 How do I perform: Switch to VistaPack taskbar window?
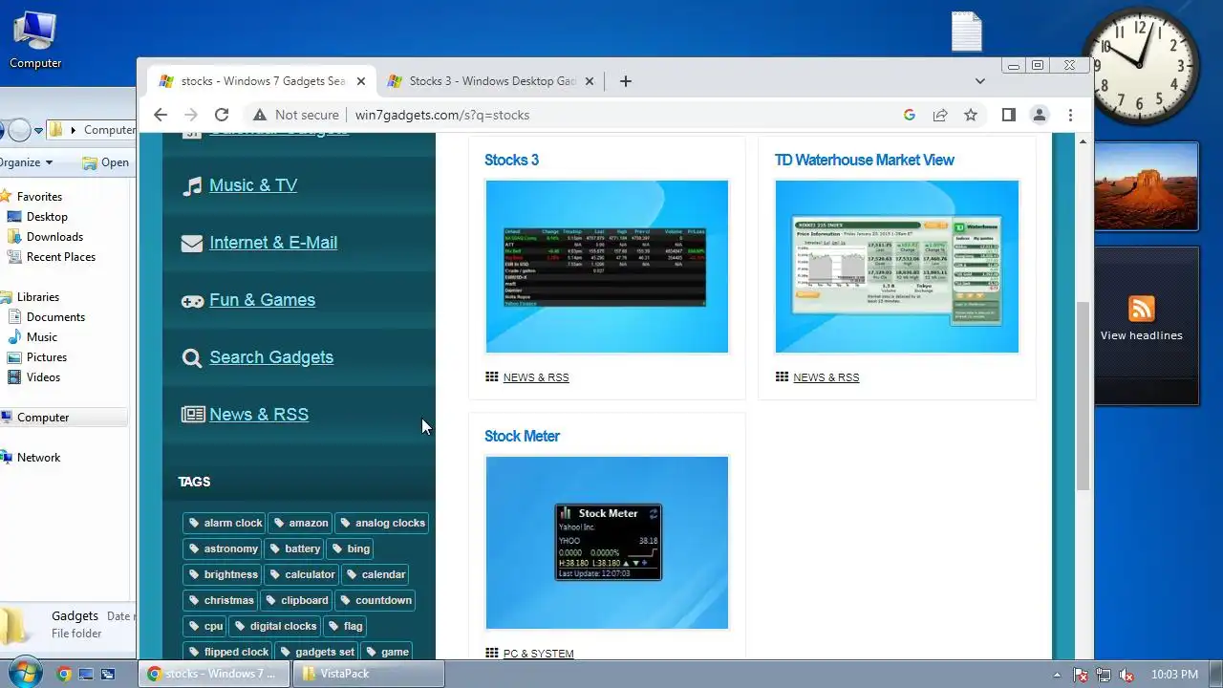point(368,674)
